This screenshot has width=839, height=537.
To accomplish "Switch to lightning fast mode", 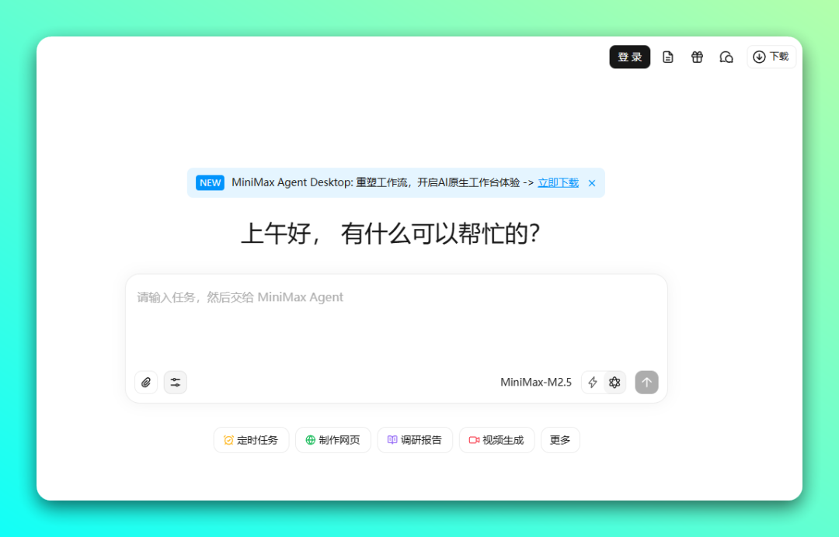I will pos(593,382).
